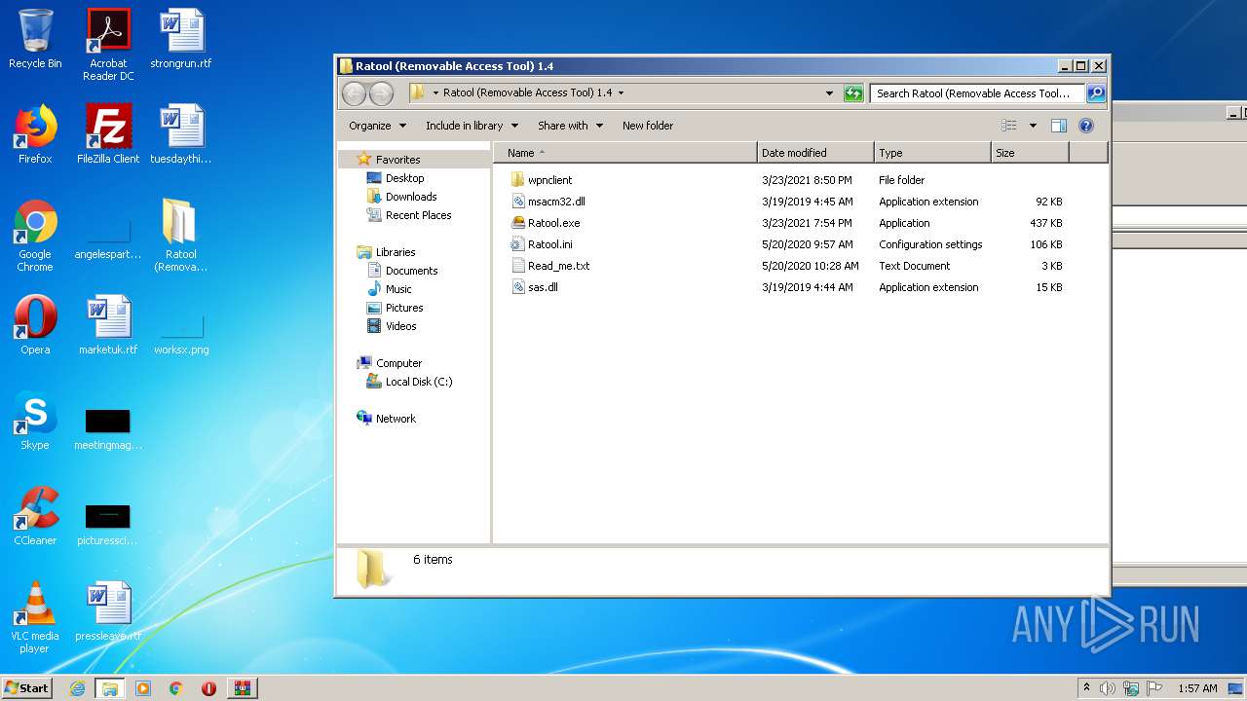Open Music library in navigation pane
Screen dimensions: 1247x701
[398, 289]
